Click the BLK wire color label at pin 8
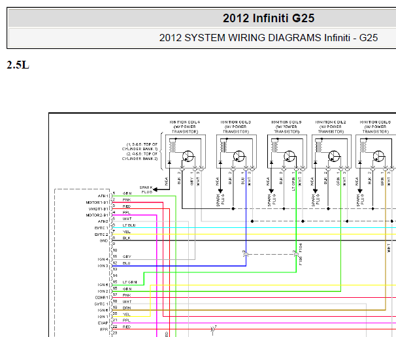396x337 pixels. pyautogui.click(x=127, y=238)
